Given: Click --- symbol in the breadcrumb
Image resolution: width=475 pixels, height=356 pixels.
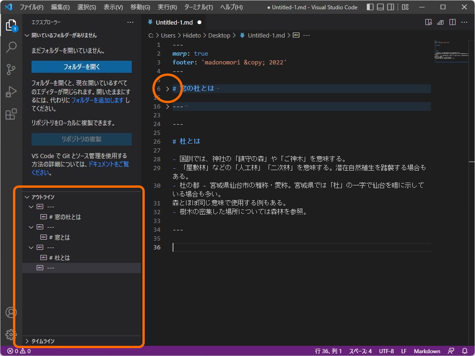Looking at the screenshot, I should pyautogui.click(x=306, y=35).
